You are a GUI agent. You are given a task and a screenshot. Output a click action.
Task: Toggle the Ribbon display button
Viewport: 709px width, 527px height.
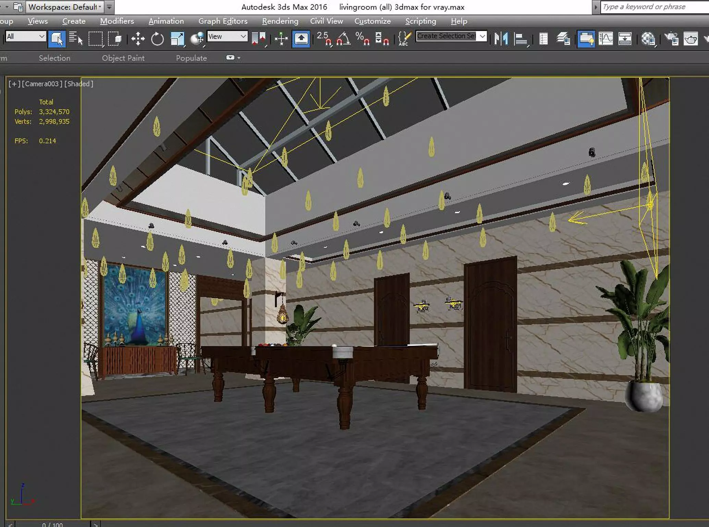[586, 38]
